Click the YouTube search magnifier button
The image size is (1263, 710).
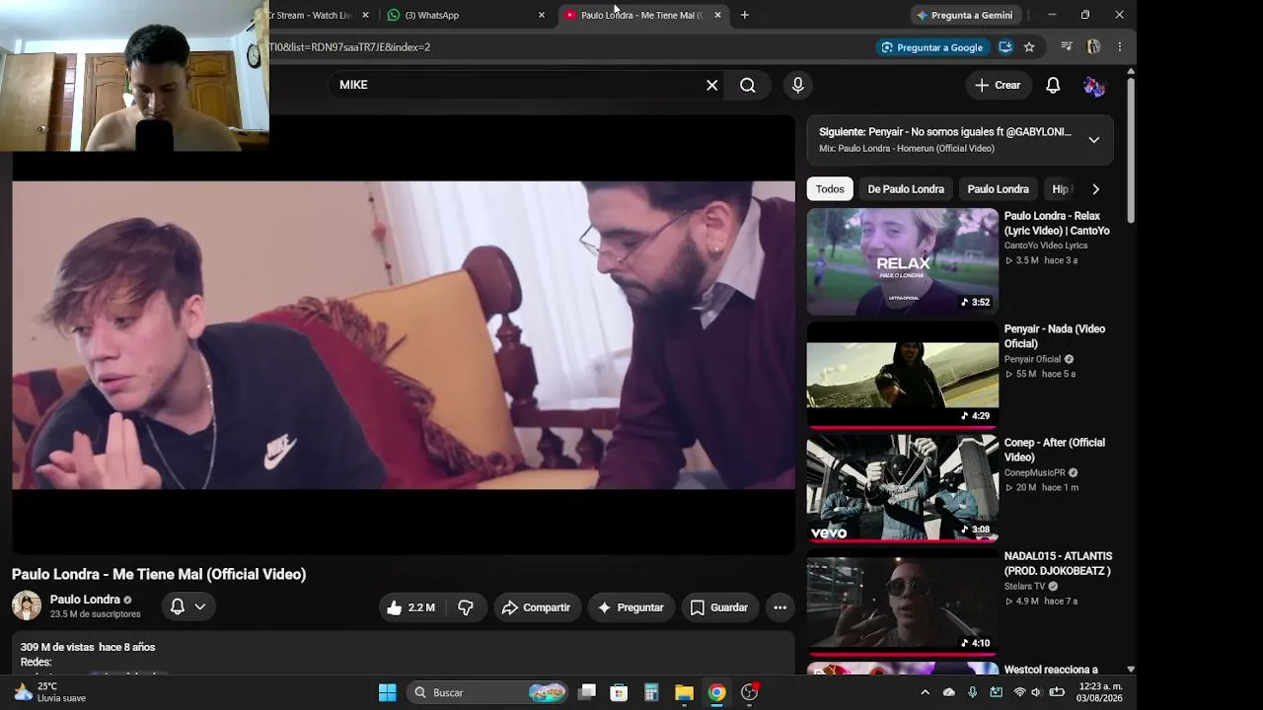748,85
